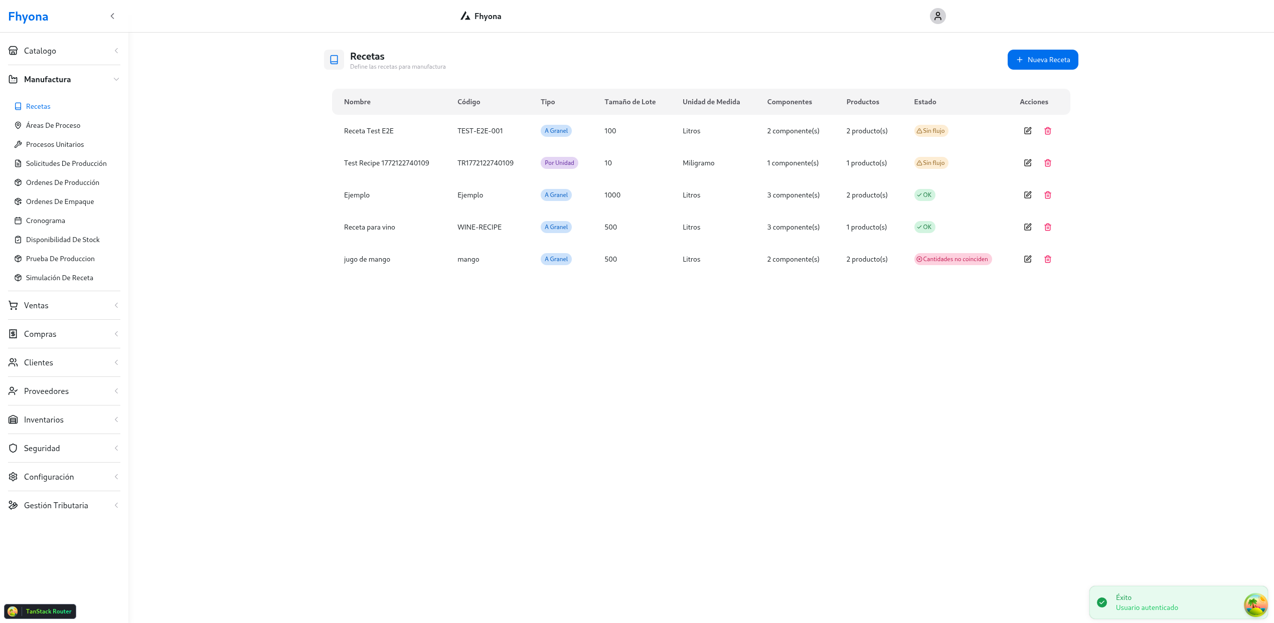Click the TanStack Router devtools badge
Image resolution: width=1274 pixels, height=623 pixels.
[40, 611]
